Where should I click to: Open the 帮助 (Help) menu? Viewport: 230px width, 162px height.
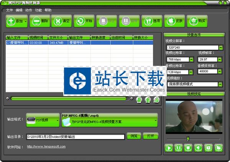(48, 10)
